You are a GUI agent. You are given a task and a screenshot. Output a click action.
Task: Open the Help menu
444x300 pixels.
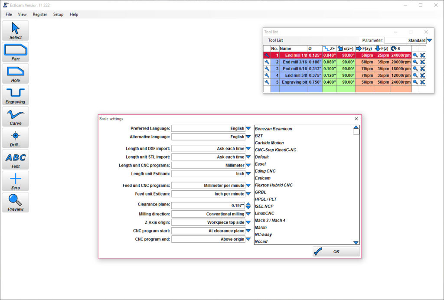coord(74,14)
